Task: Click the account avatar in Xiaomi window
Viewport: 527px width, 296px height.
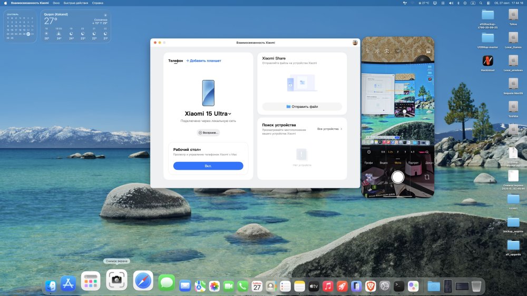Action: tap(355, 43)
